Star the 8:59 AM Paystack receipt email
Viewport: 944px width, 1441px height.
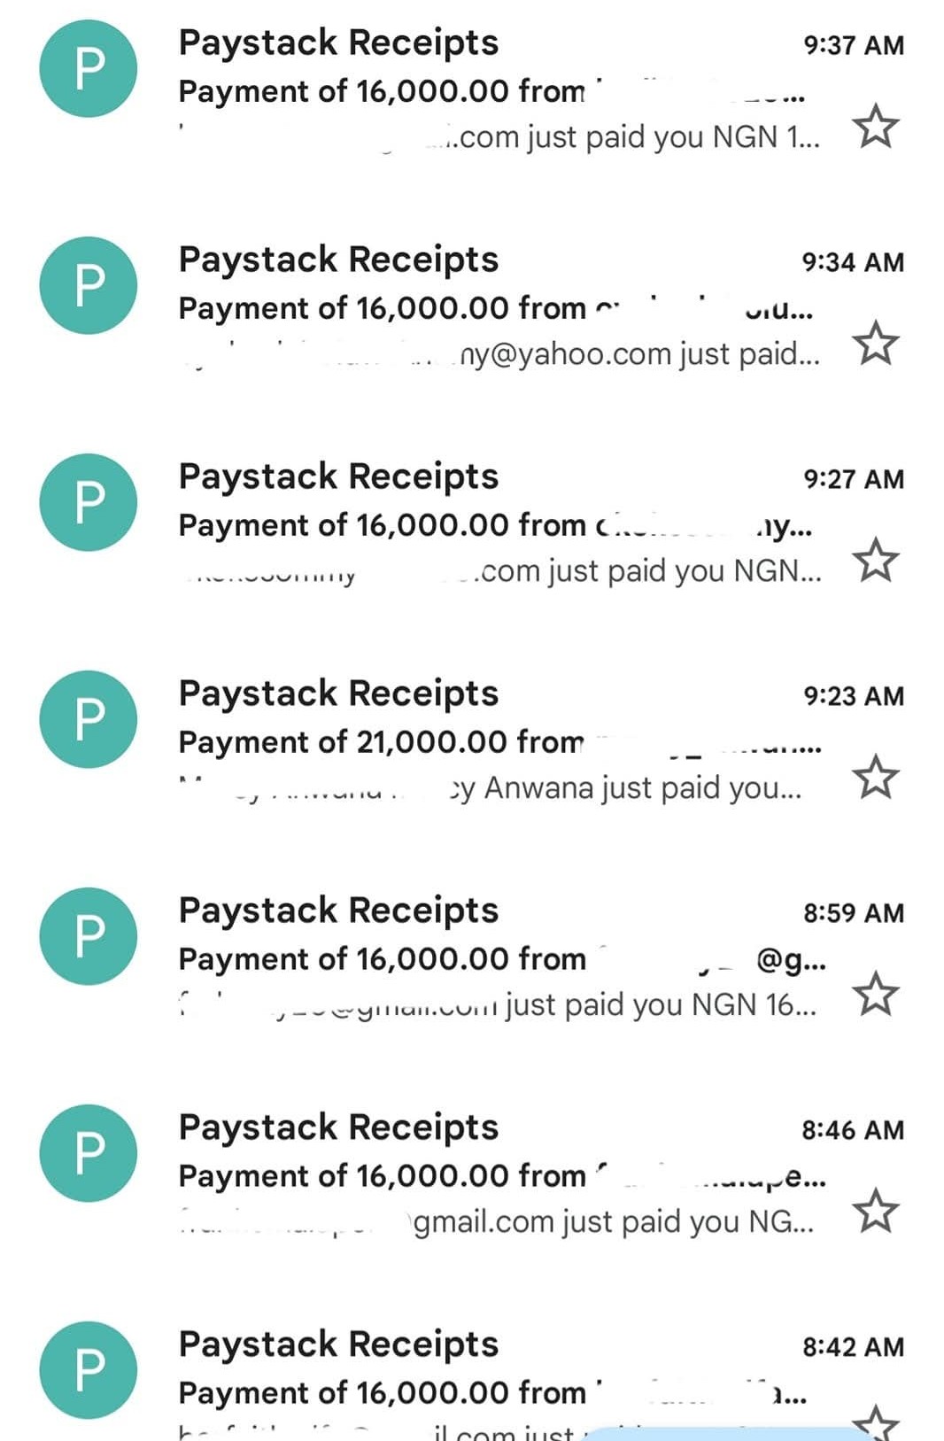coord(875,994)
